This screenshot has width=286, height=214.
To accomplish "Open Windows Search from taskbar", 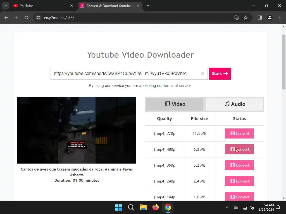I will (131, 207).
